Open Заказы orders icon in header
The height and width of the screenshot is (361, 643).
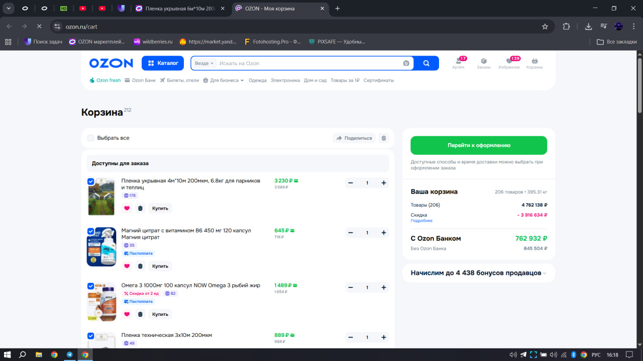pyautogui.click(x=483, y=61)
